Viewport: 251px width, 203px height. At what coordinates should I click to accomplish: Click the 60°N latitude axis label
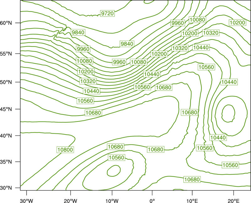coord(6,23)
